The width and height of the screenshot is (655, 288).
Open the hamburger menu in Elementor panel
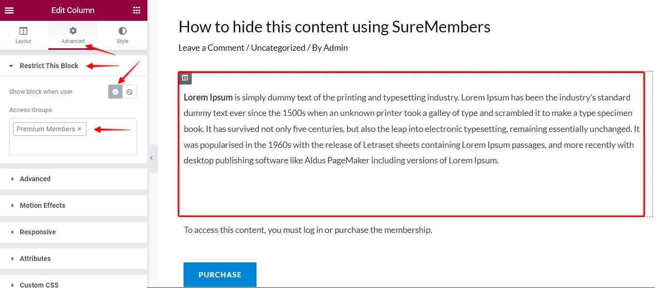(x=9, y=10)
